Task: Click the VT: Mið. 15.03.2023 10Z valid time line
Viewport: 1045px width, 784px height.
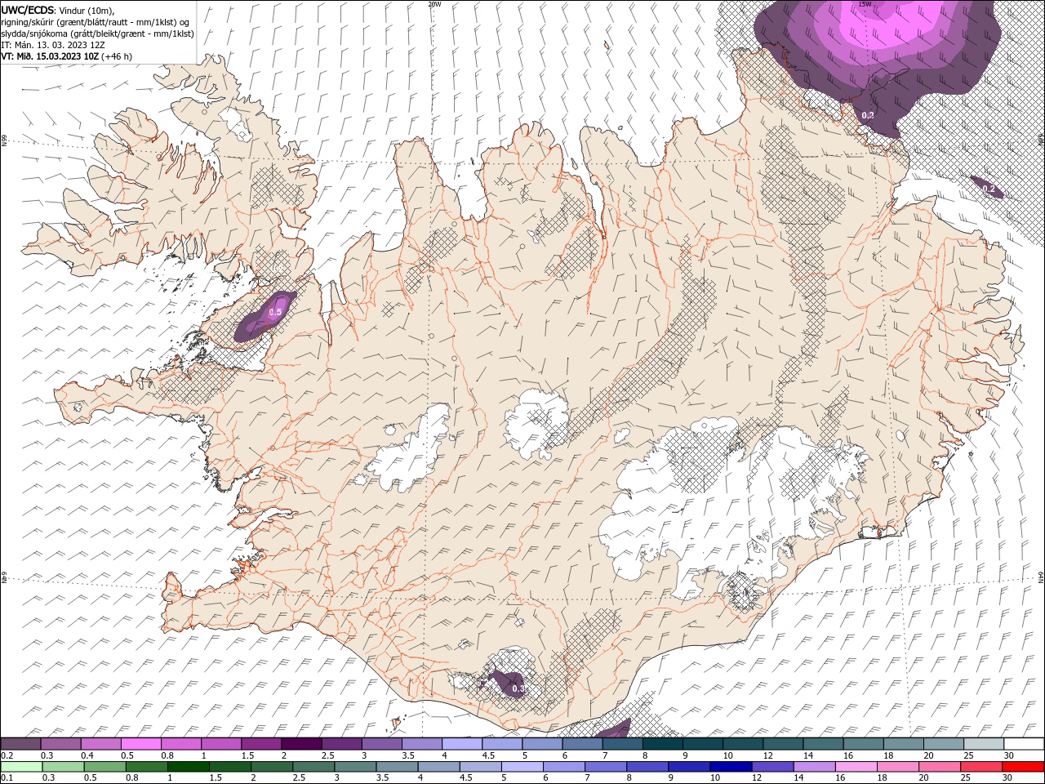Action: point(67,56)
